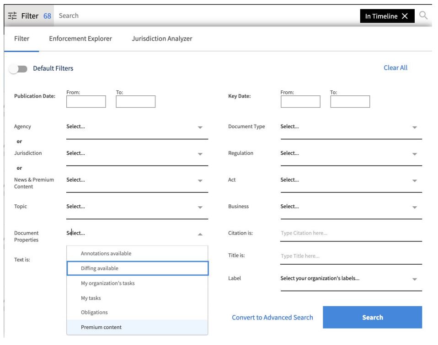Screen dimensions: 438x345
Task: Click the blue Search button
Action: pos(372,317)
